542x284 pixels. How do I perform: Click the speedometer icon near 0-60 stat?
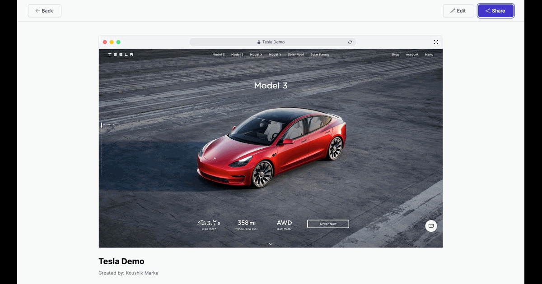[x=201, y=223]
